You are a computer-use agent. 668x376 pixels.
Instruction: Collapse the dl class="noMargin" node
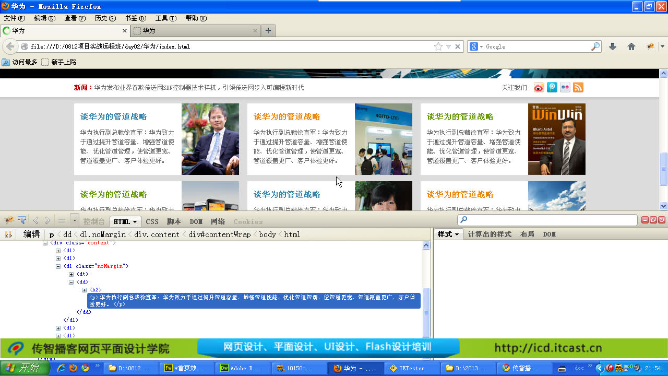click(x=58, y=266)
